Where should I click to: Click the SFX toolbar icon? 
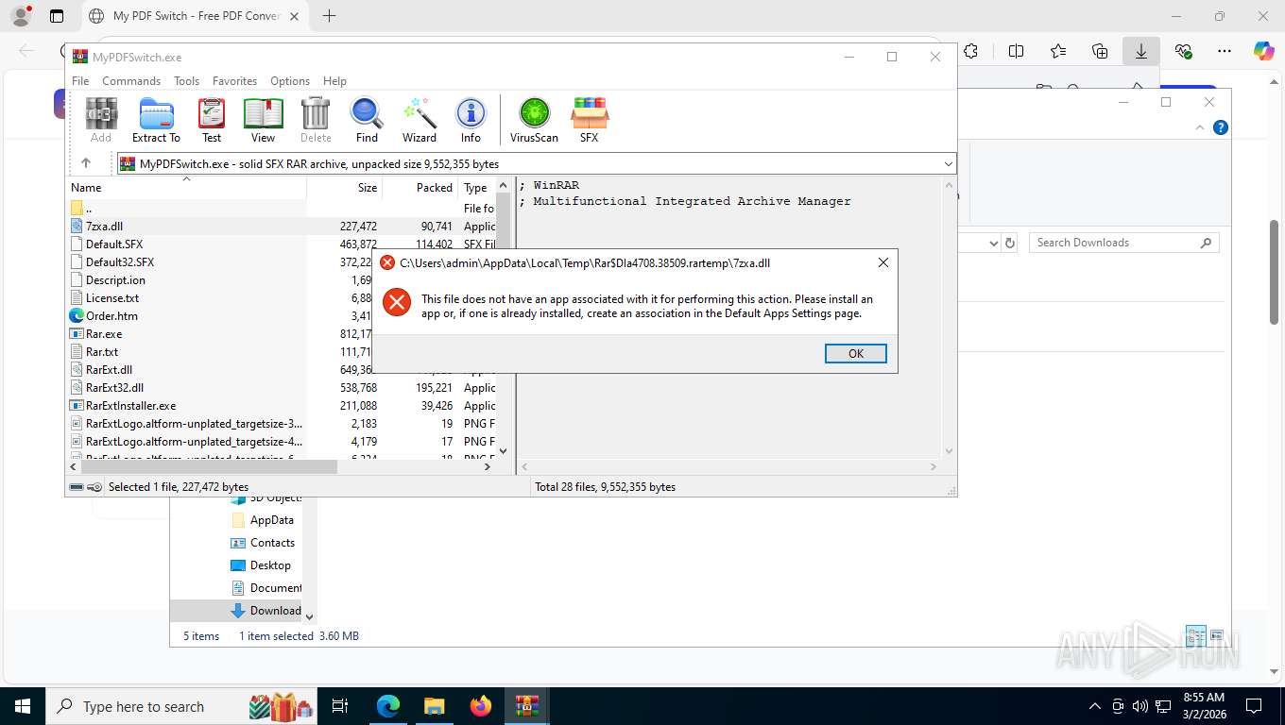pos(589,120)
